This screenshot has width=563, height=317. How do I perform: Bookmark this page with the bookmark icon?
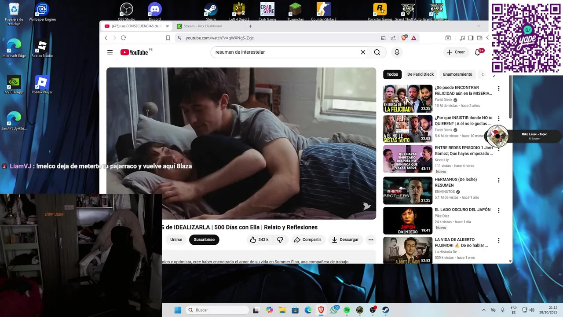[x=168, y=38]
